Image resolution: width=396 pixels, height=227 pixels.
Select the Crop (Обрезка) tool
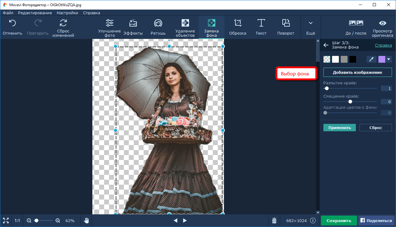coord(238,23)
